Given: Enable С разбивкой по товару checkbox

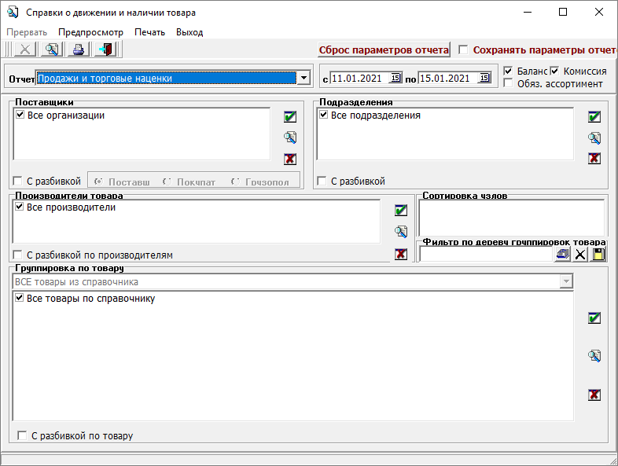Looking at the screenshot, I should tap(22, 435).
